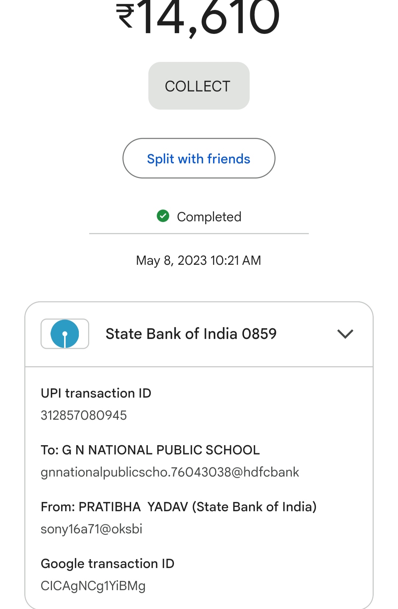Tap the divider line under Completed
This screenshot has width=398, height=609.
[x=199, y=233]
